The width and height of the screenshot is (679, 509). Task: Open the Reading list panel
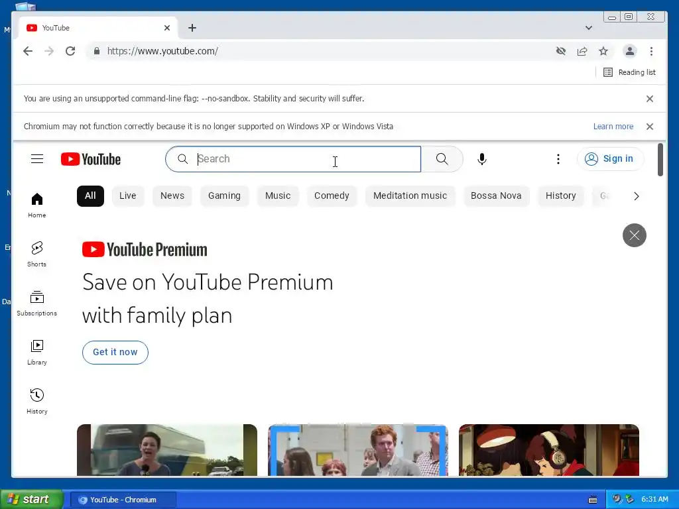(x=629, y=72)
